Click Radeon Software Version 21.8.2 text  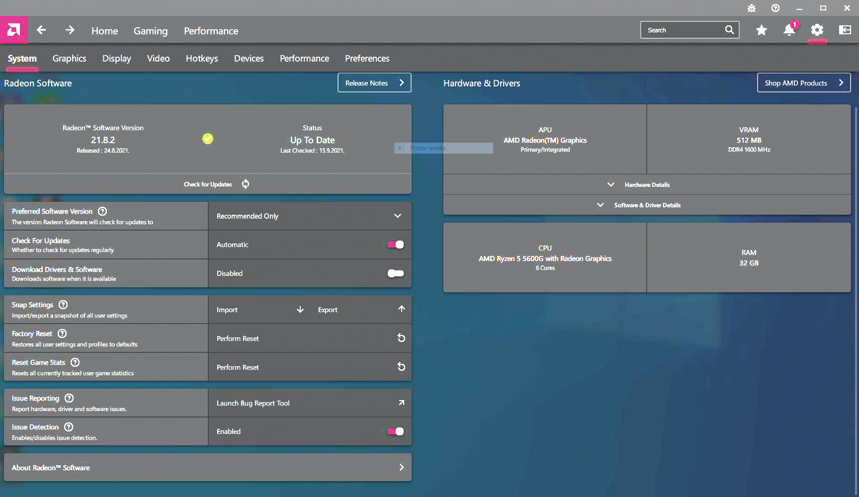[103, 139]
